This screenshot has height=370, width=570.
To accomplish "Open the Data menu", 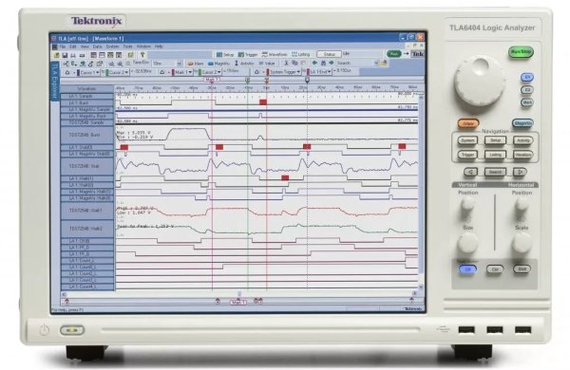I will [x=98, y=46].
